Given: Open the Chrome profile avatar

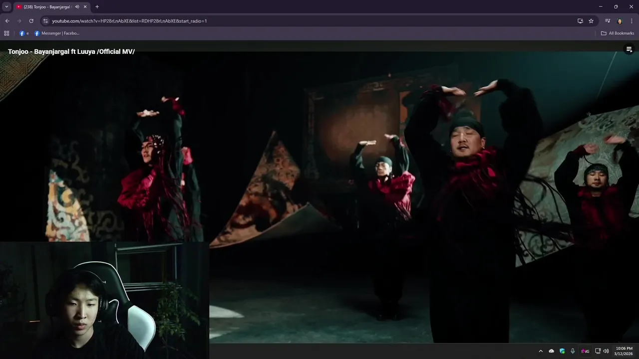Looking at the screenshot, I should click(620, 21).
